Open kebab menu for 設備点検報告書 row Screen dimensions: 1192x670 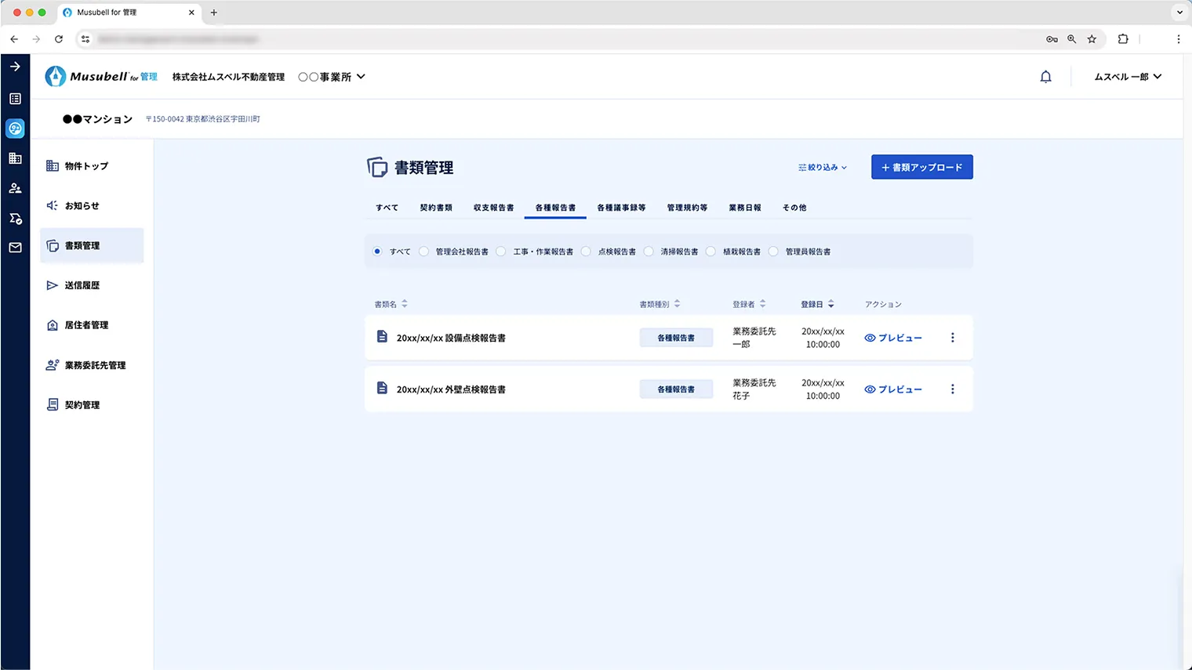(x=952, y=337)
